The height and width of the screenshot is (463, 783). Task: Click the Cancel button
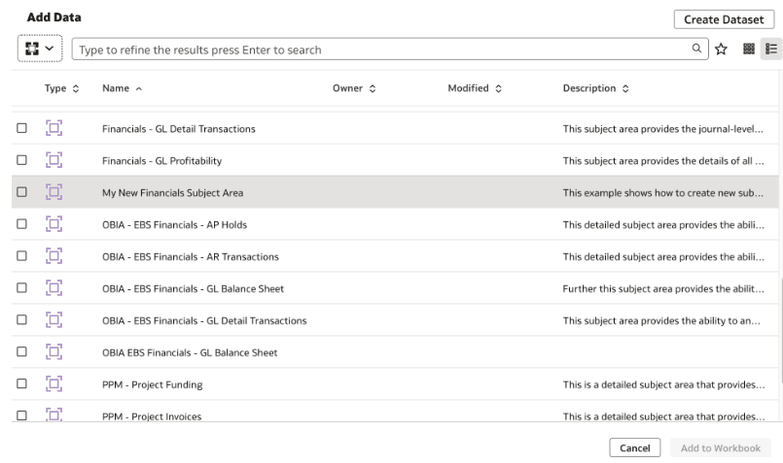point(635,447)
